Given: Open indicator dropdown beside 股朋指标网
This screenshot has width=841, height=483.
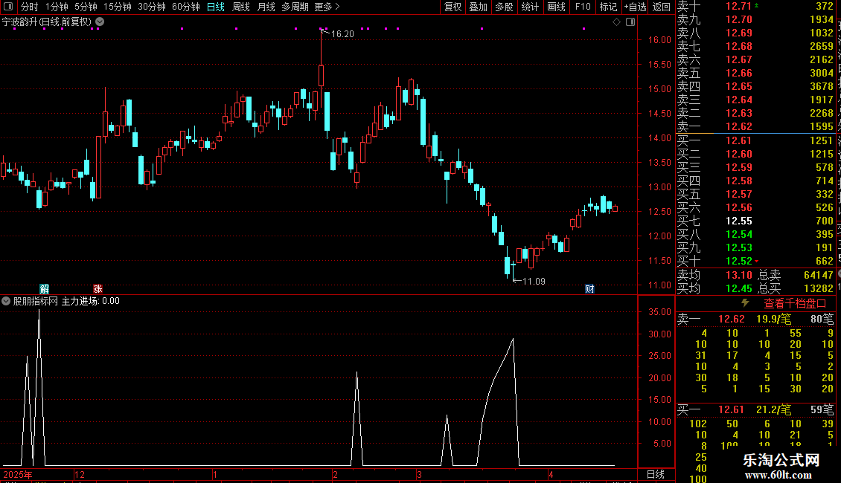Looking at the screenshot, I should [6, 301].
